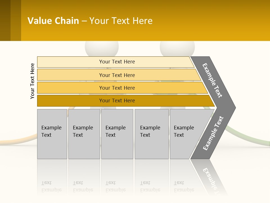Select the second "Your Text Here" bar from top
The image size is (270, 203).
117,75
